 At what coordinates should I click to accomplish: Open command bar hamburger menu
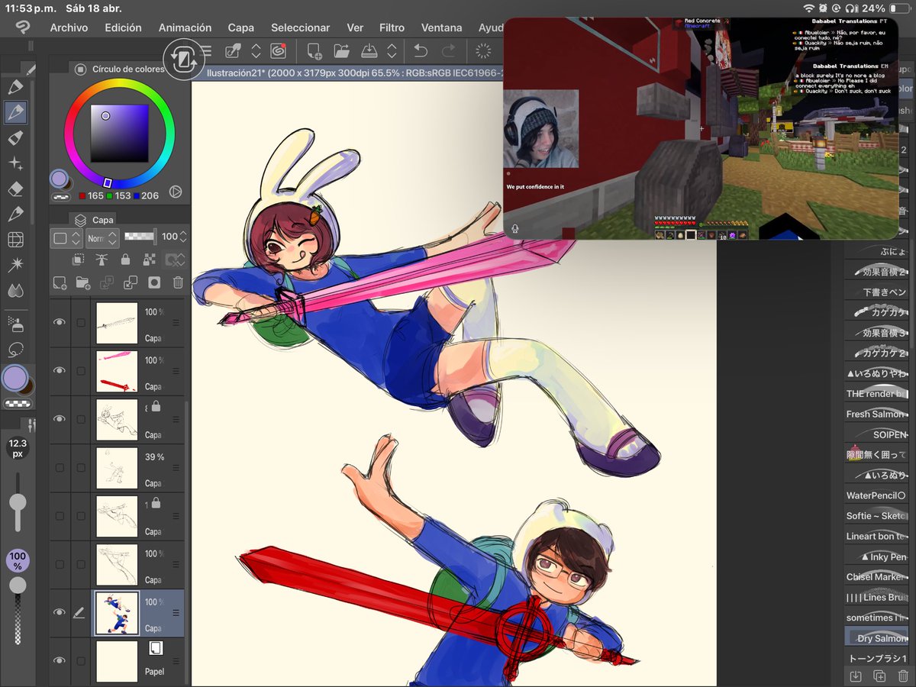click(x=206, y=51)
